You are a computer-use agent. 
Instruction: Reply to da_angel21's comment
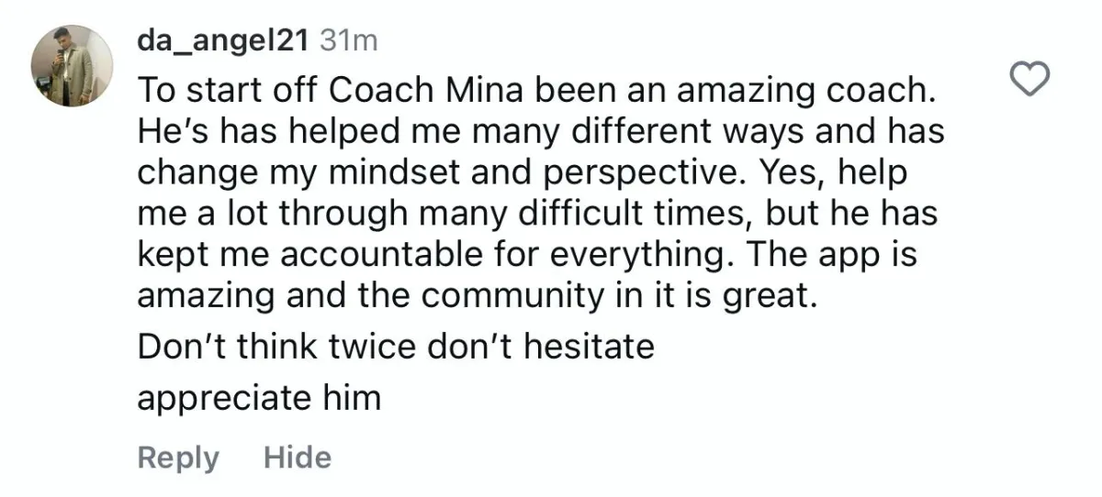click(x=178, y=457)
